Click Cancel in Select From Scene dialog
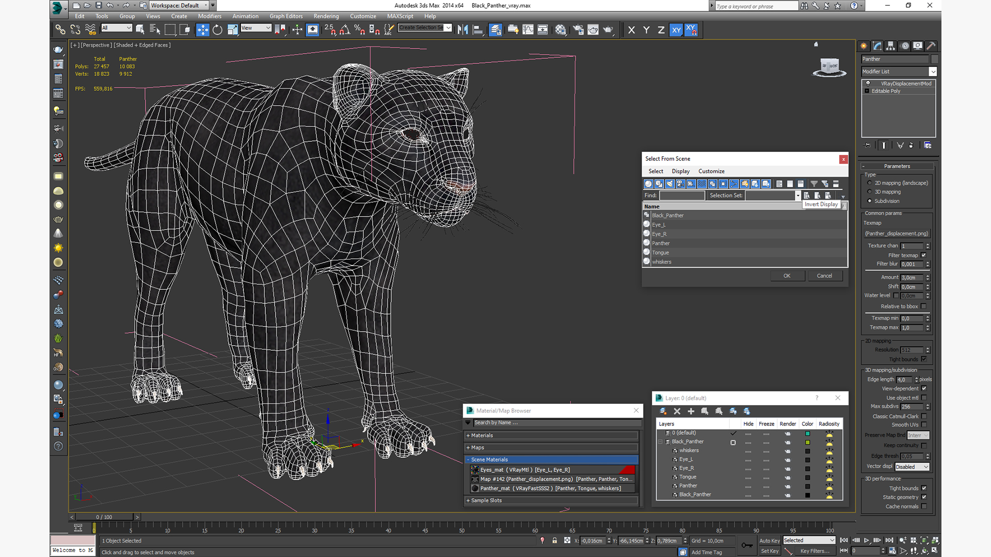 click(824, 275)
